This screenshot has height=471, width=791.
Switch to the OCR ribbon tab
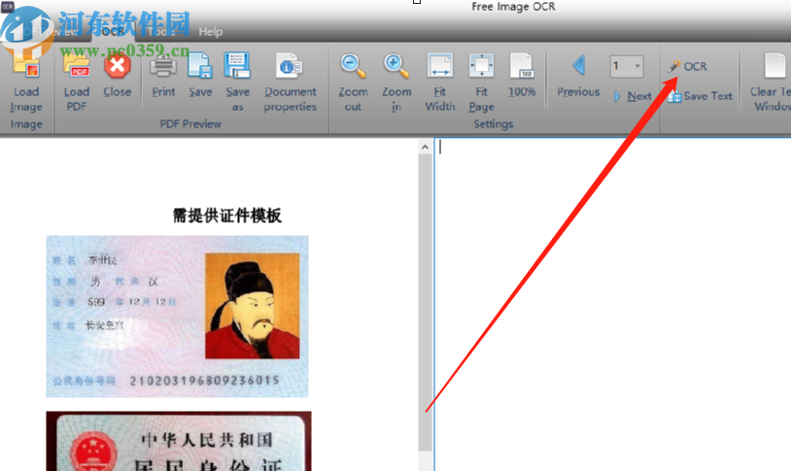(113, 32)
